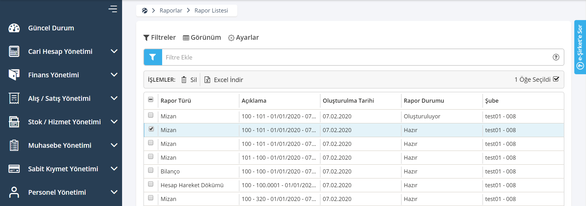Expand Finans Yönetimi chevron
This screenshot has width=586, height=206.
point(114,75)
